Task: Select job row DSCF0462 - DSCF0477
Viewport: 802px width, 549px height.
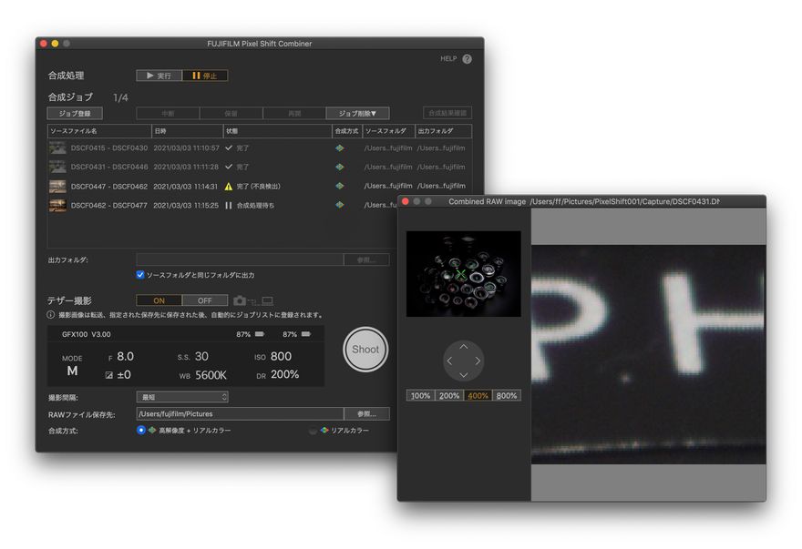Action: pos(222,205)
